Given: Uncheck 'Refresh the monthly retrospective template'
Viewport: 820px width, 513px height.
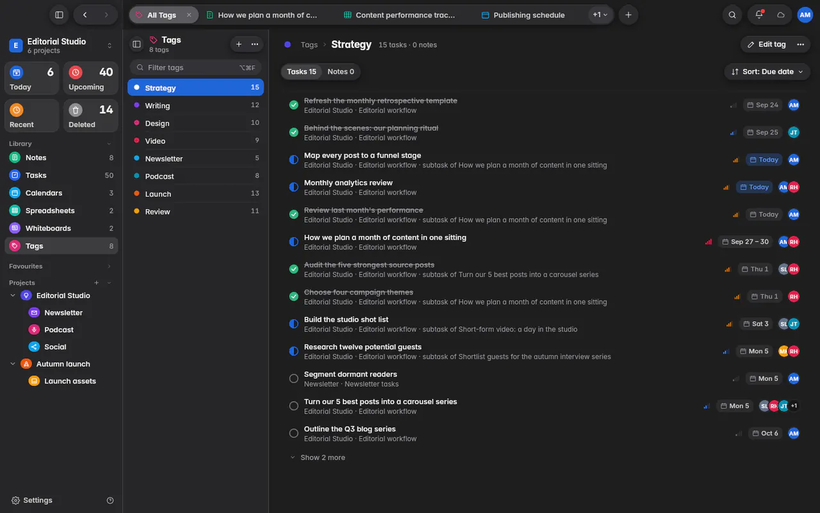Looking at the screenshot, I should pos(293,105).
